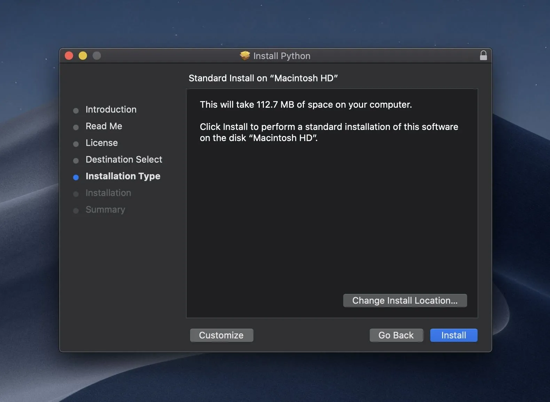This screenshot has width=550, height=402.
Task: Click the gray bullet beside License
Action: (76, 144)
